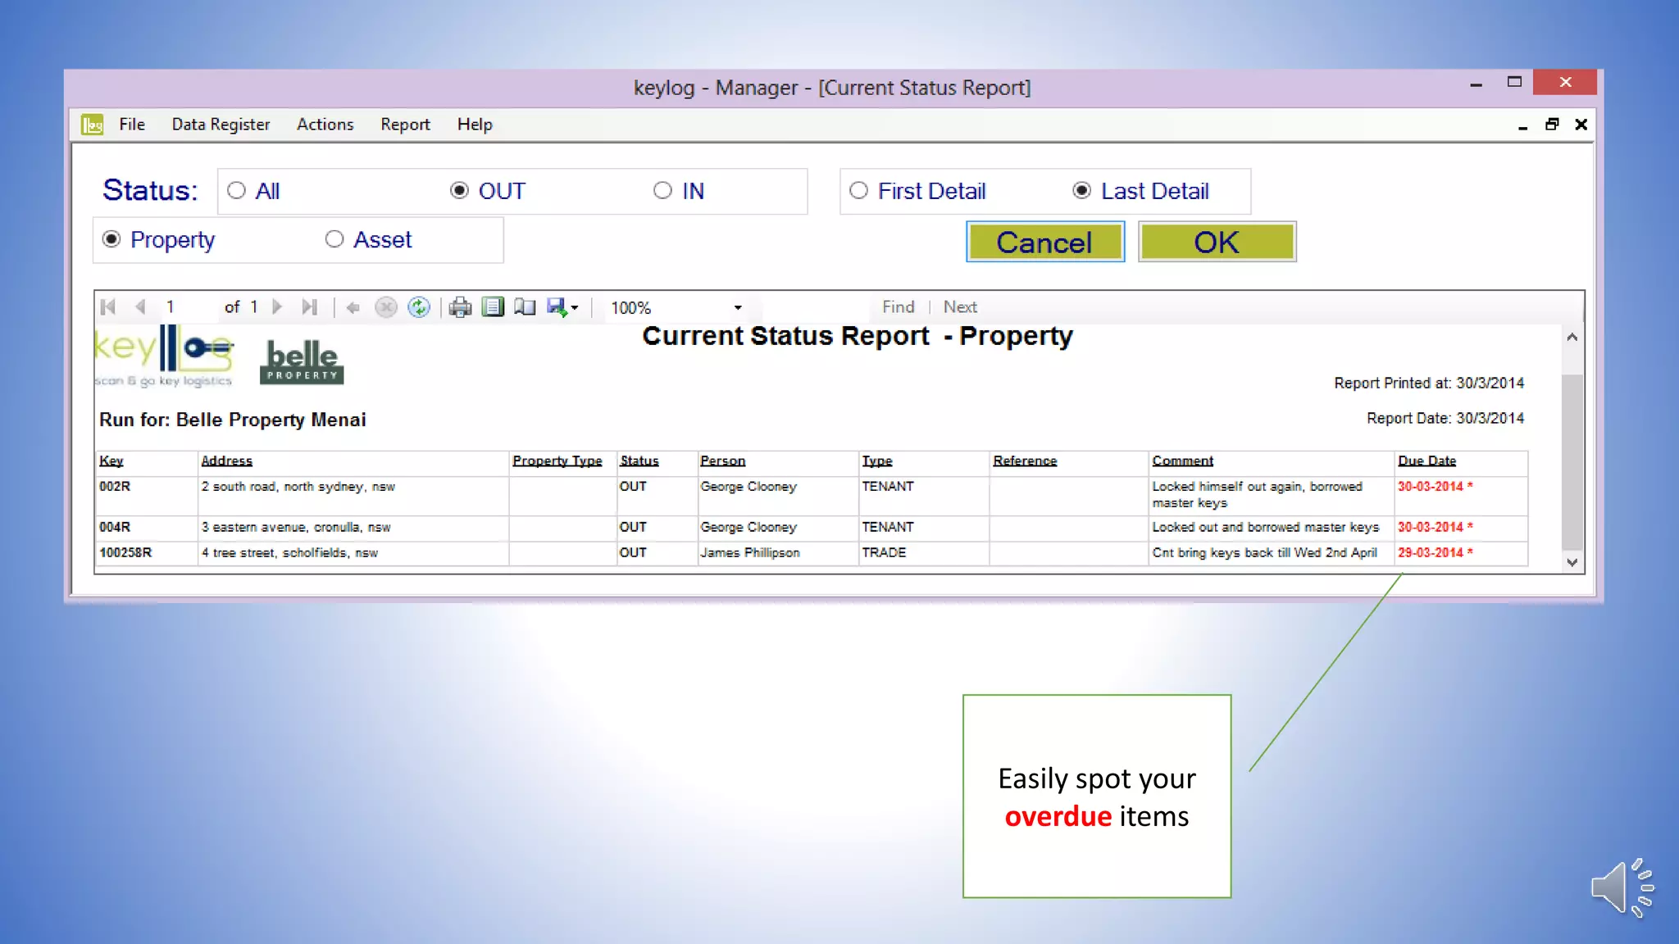Screen dimensions: 1679x944
Task: Click the Print report icon
Action: tap(460, 307)
